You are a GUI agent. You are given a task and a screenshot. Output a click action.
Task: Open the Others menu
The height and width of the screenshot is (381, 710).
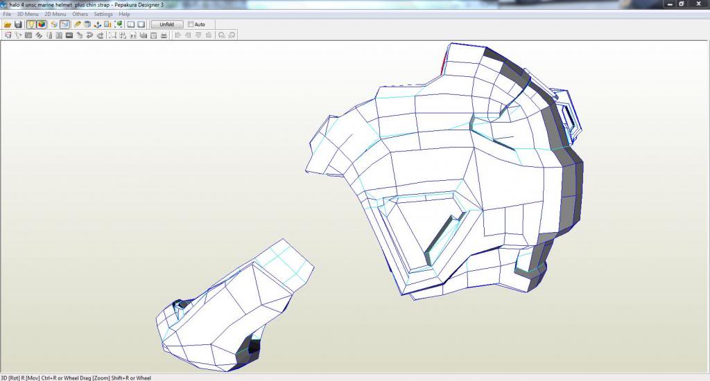[x=80, y=14]
